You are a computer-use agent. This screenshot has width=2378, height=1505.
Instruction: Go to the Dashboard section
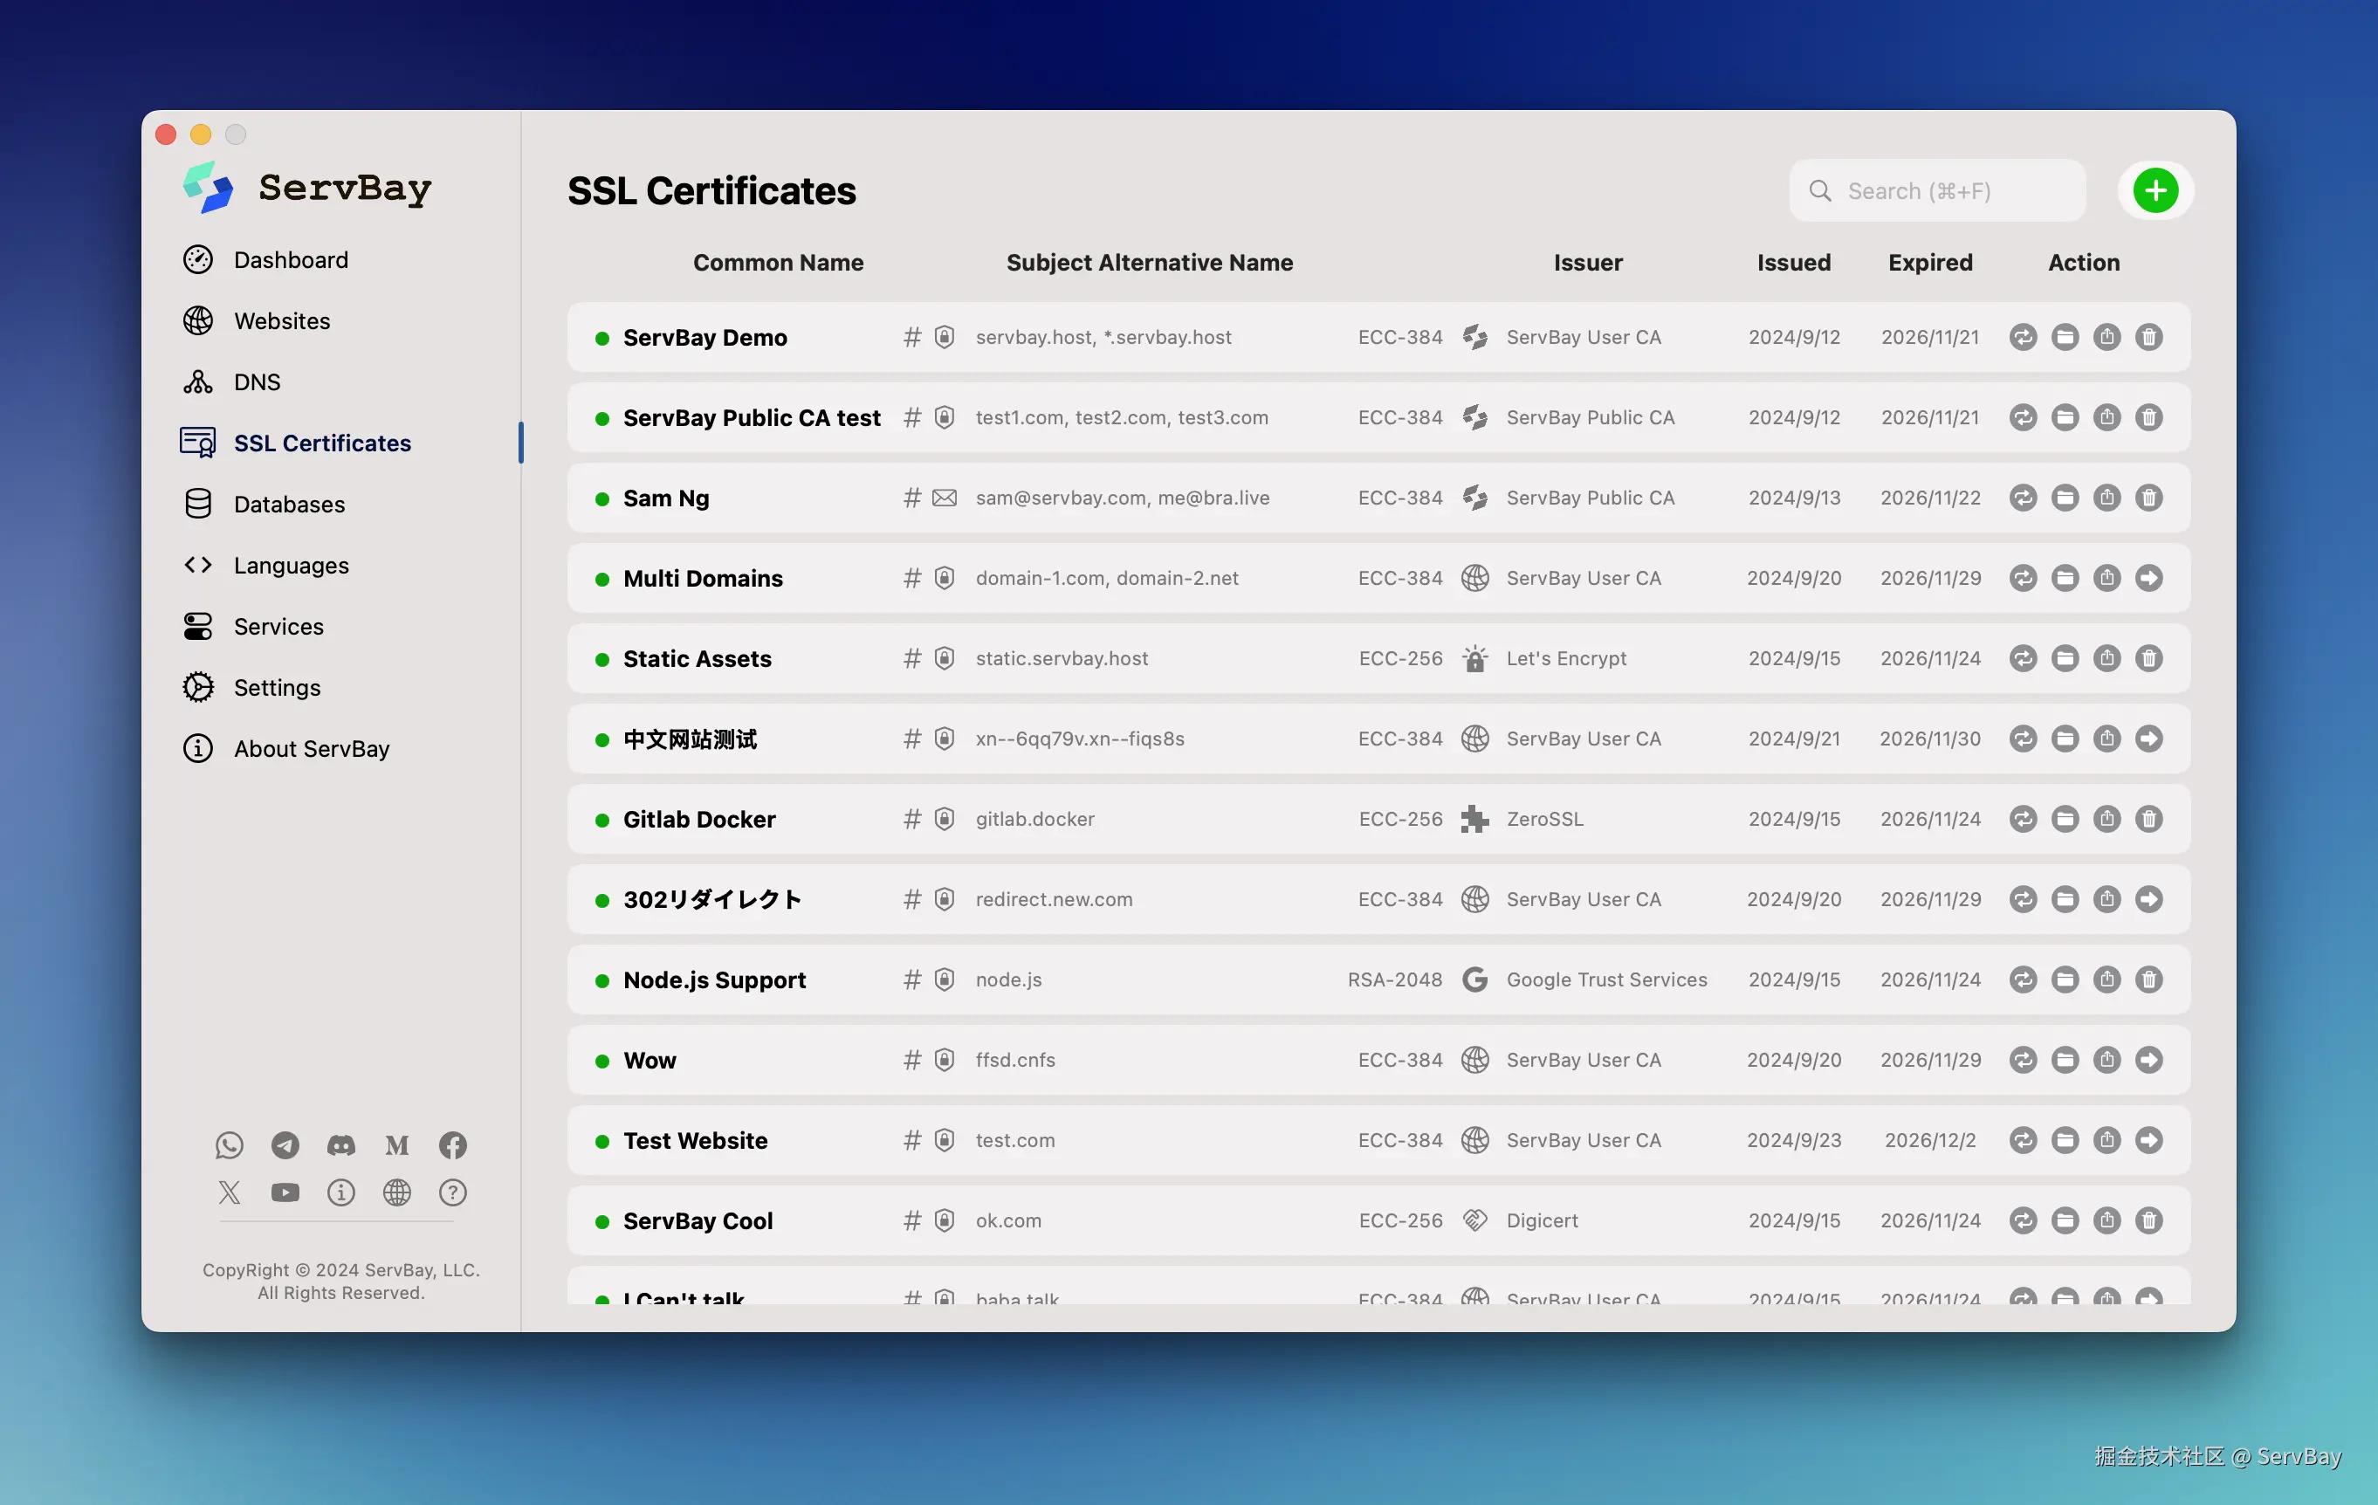coord(291,260)
